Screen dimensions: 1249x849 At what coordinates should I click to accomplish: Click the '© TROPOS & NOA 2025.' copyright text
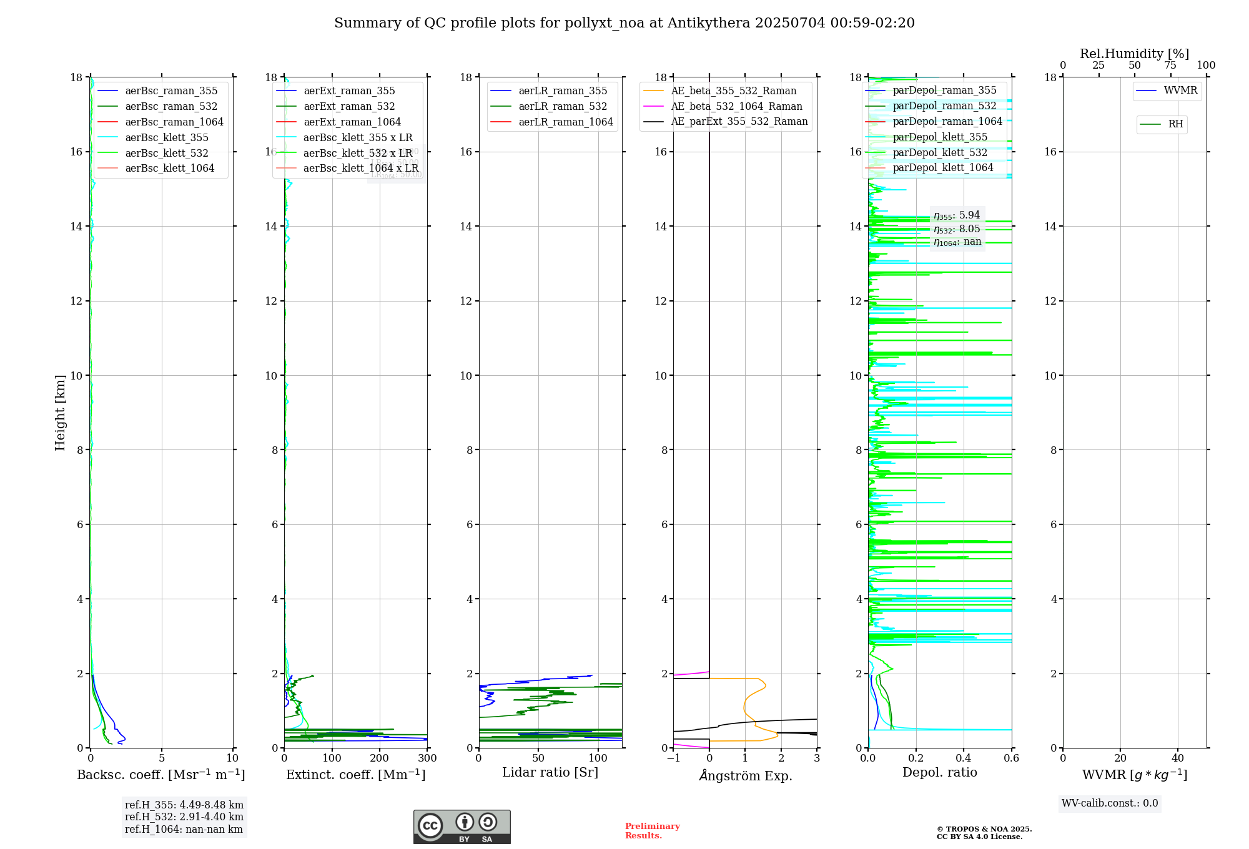pyautogui.click(x=984, y=830)
